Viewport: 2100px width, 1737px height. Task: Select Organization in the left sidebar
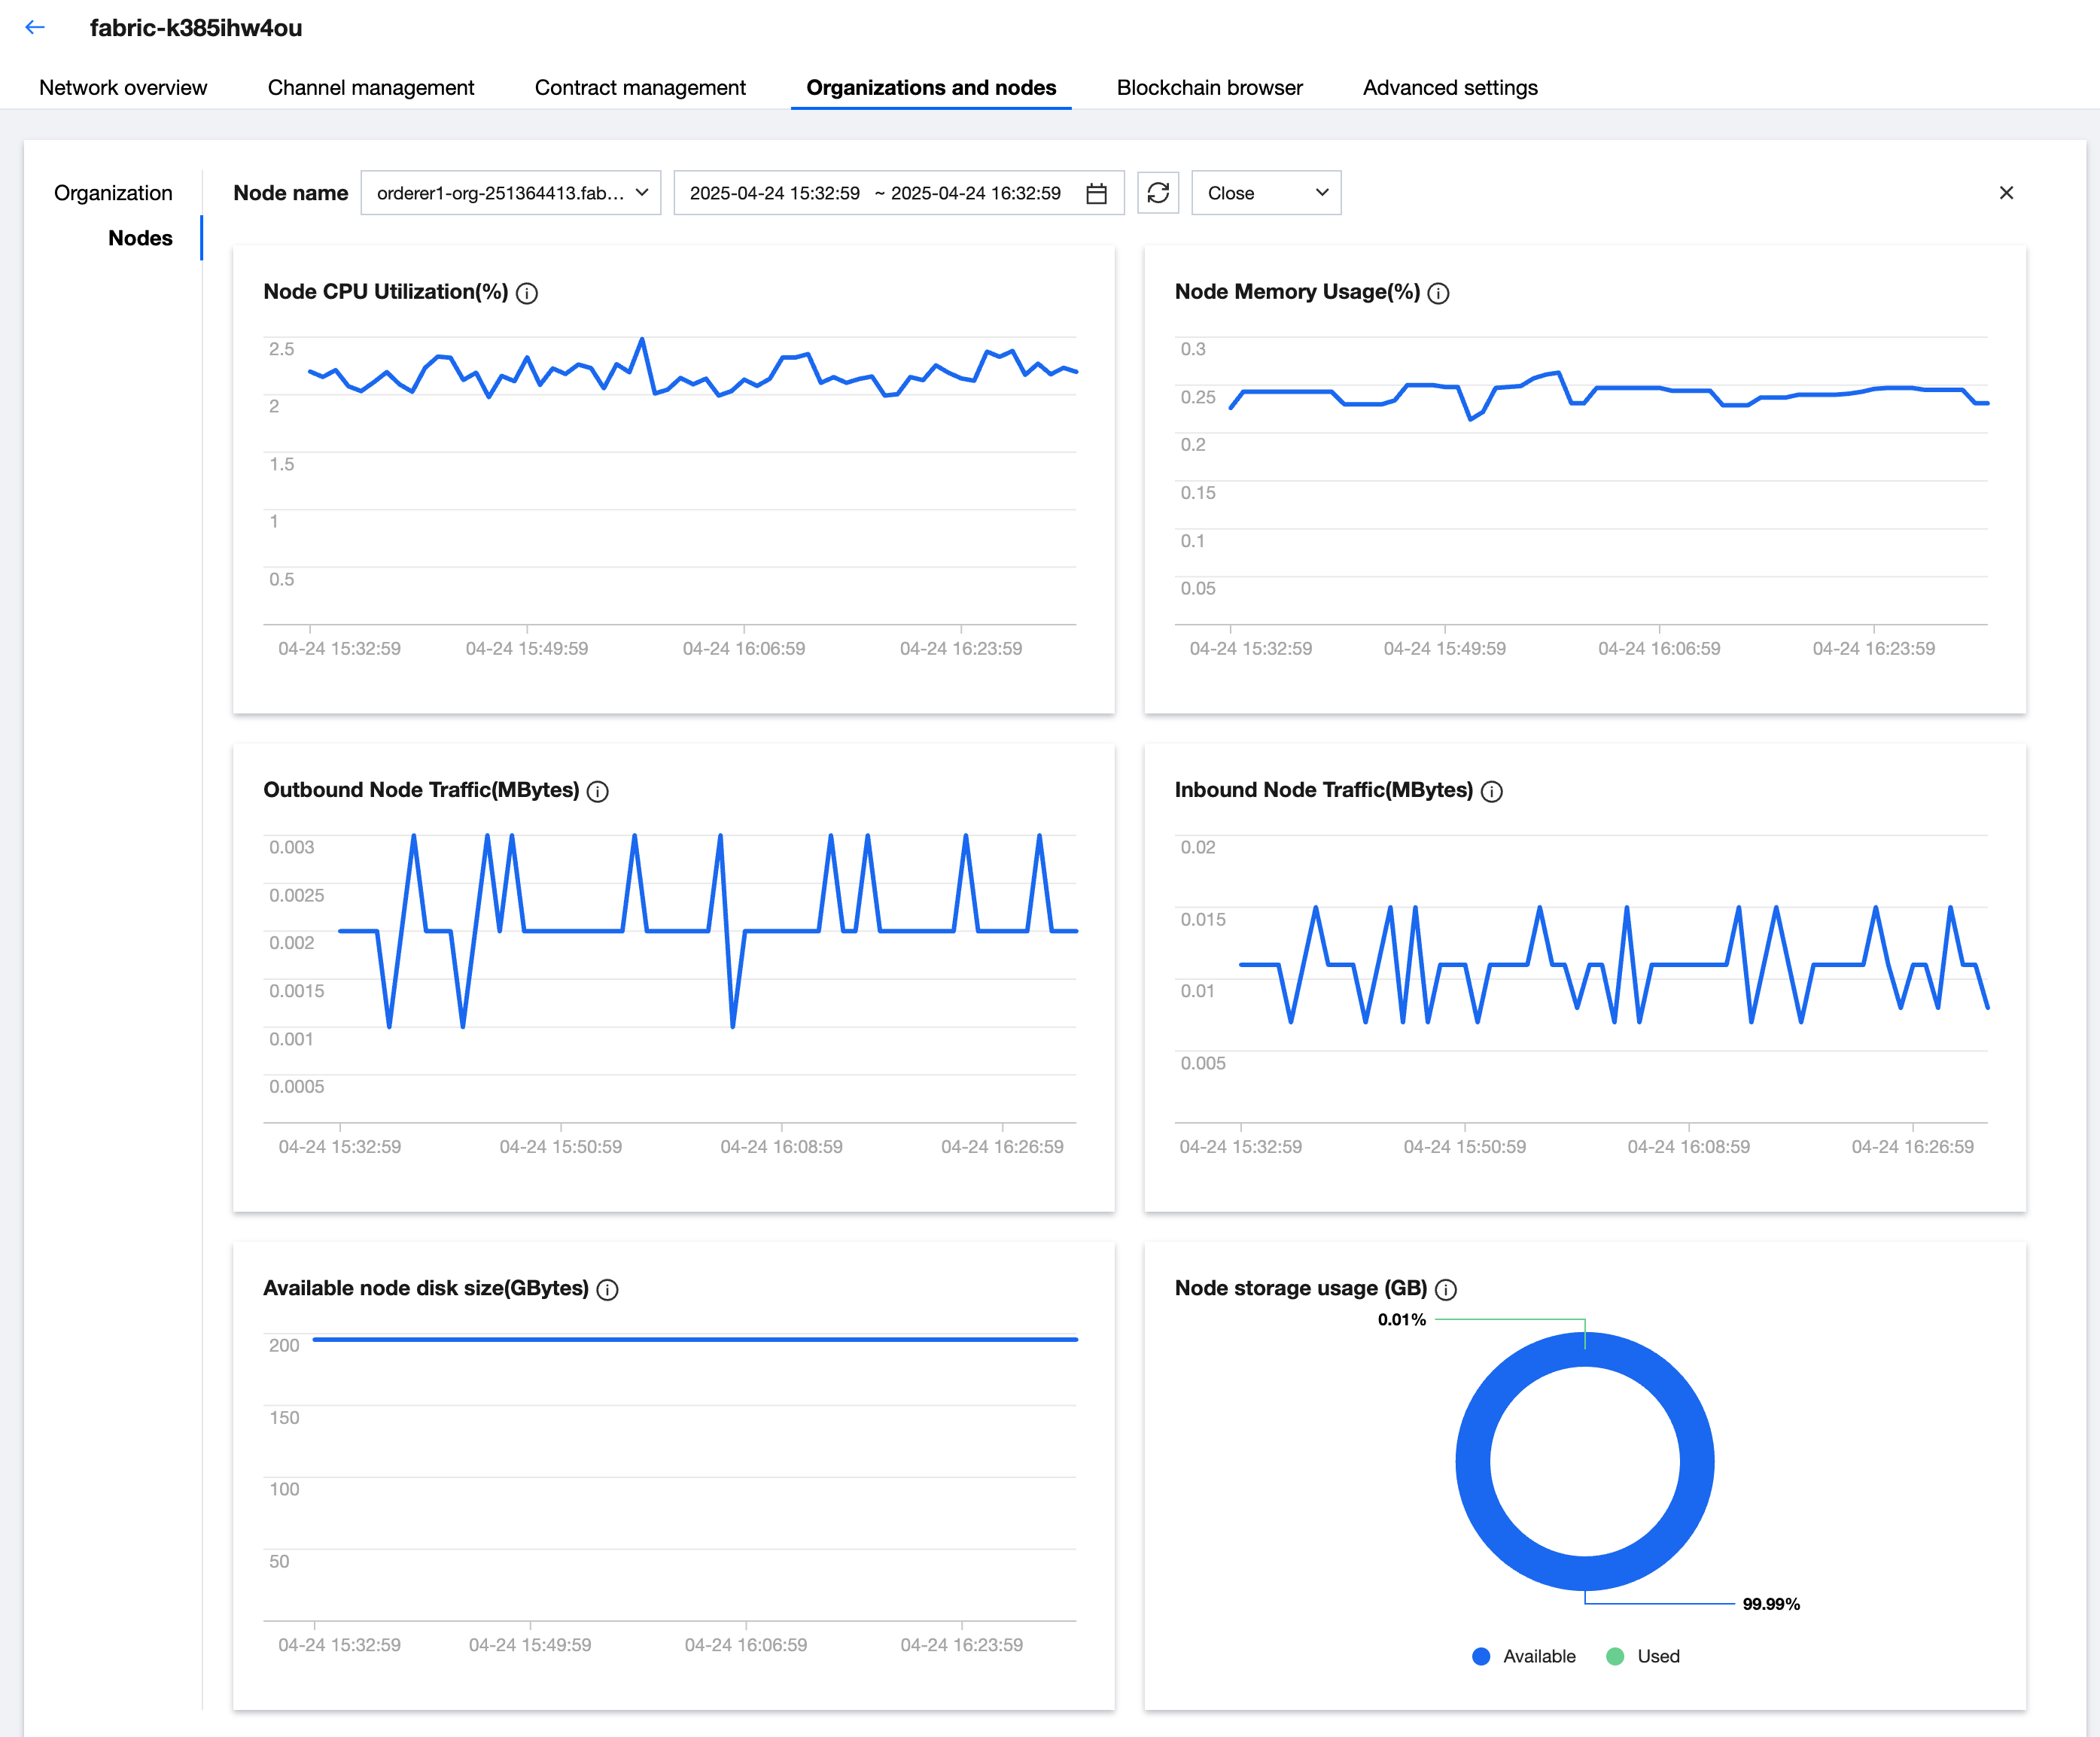tap(113, 193)
